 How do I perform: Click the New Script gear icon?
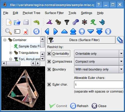pyautogui.click(x=84, y=22)
